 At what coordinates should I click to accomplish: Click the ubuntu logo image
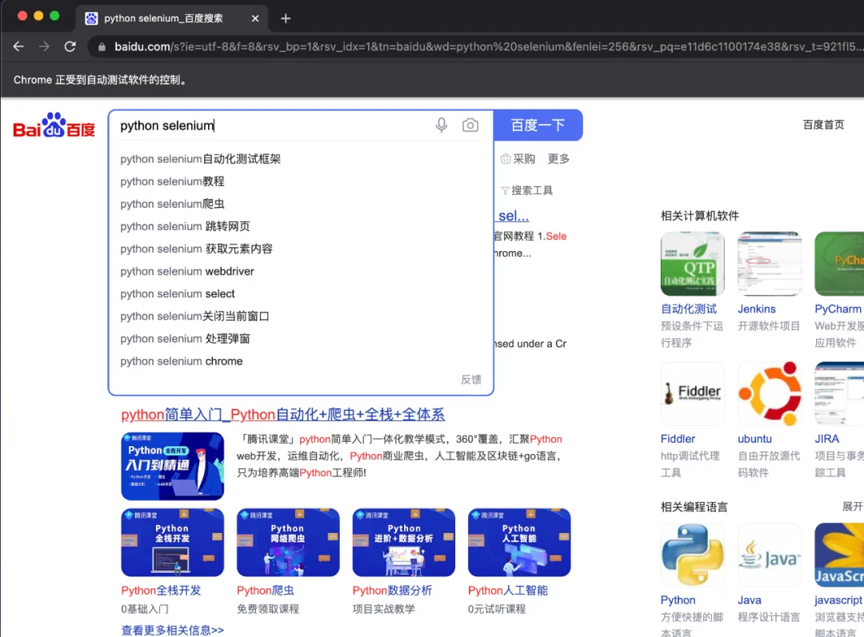(769, 393)
